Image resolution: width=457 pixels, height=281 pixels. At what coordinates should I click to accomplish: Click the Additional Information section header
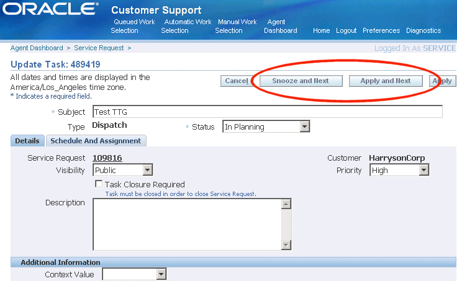pos(233,262)
